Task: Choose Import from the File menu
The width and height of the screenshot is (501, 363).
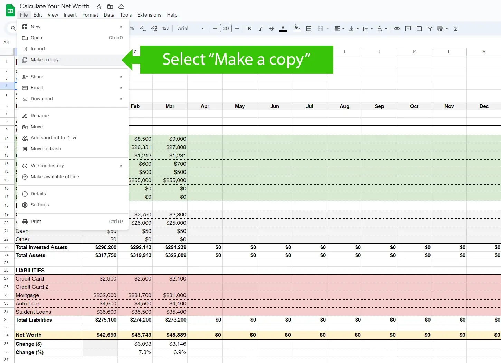Action: [73, 49]
